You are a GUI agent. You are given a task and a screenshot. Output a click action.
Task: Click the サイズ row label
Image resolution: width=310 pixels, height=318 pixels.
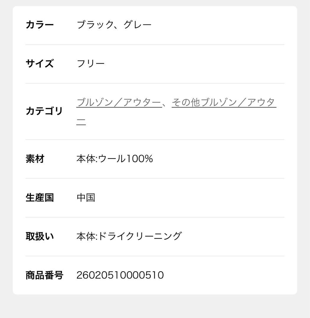point(40,64)
